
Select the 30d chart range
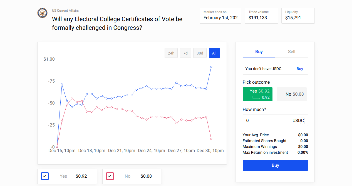[x=200, y=53]
